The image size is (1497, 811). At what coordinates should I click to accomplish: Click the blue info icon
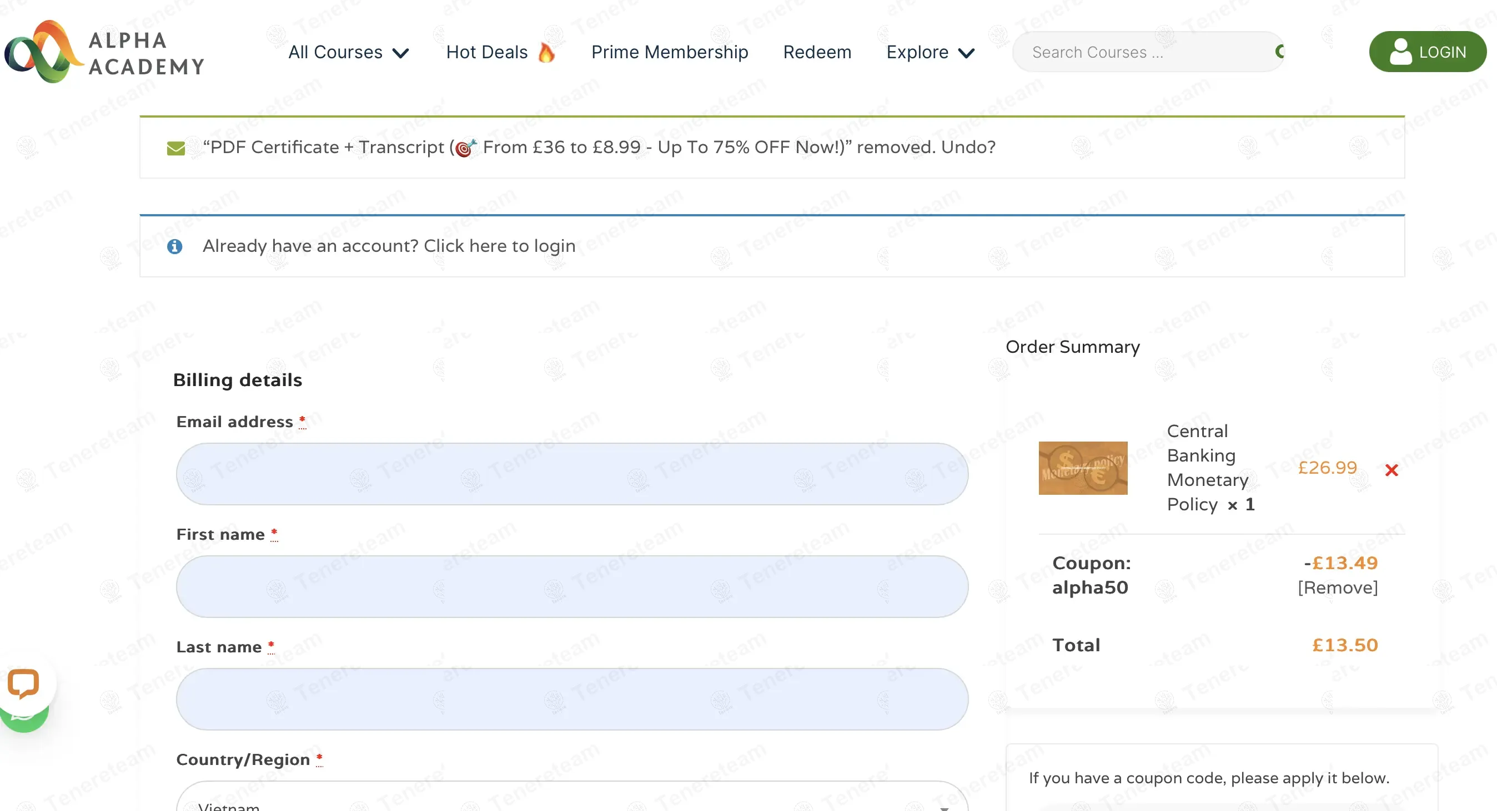pyautogui.click(x=175, y=246)
